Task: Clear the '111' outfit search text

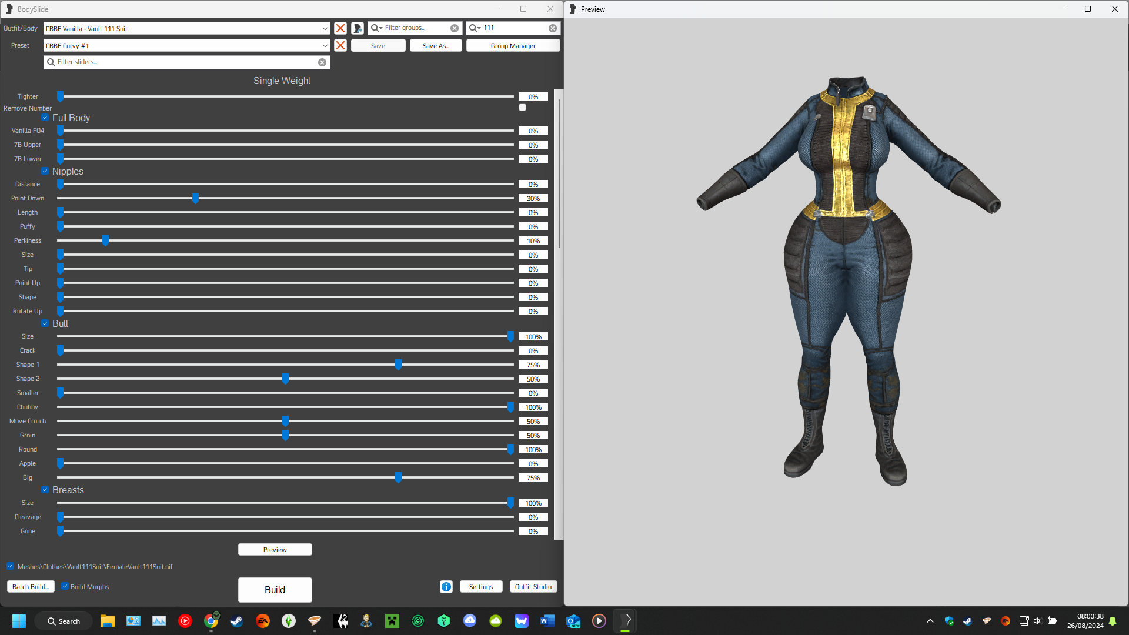Action: coord(553,28)
